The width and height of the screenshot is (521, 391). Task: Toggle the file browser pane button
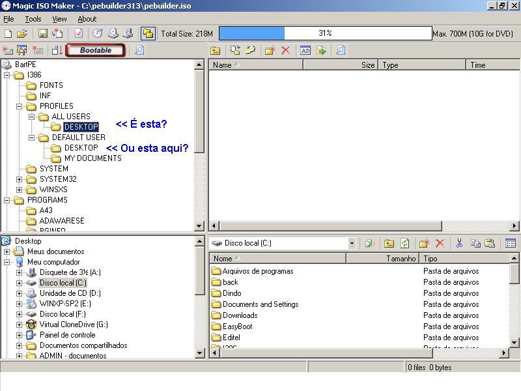(x=148, y=33)
